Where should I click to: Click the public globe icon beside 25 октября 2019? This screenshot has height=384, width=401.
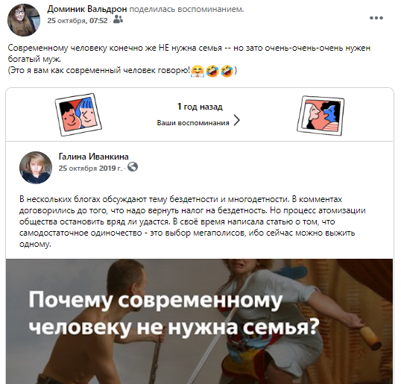[133, 167]
